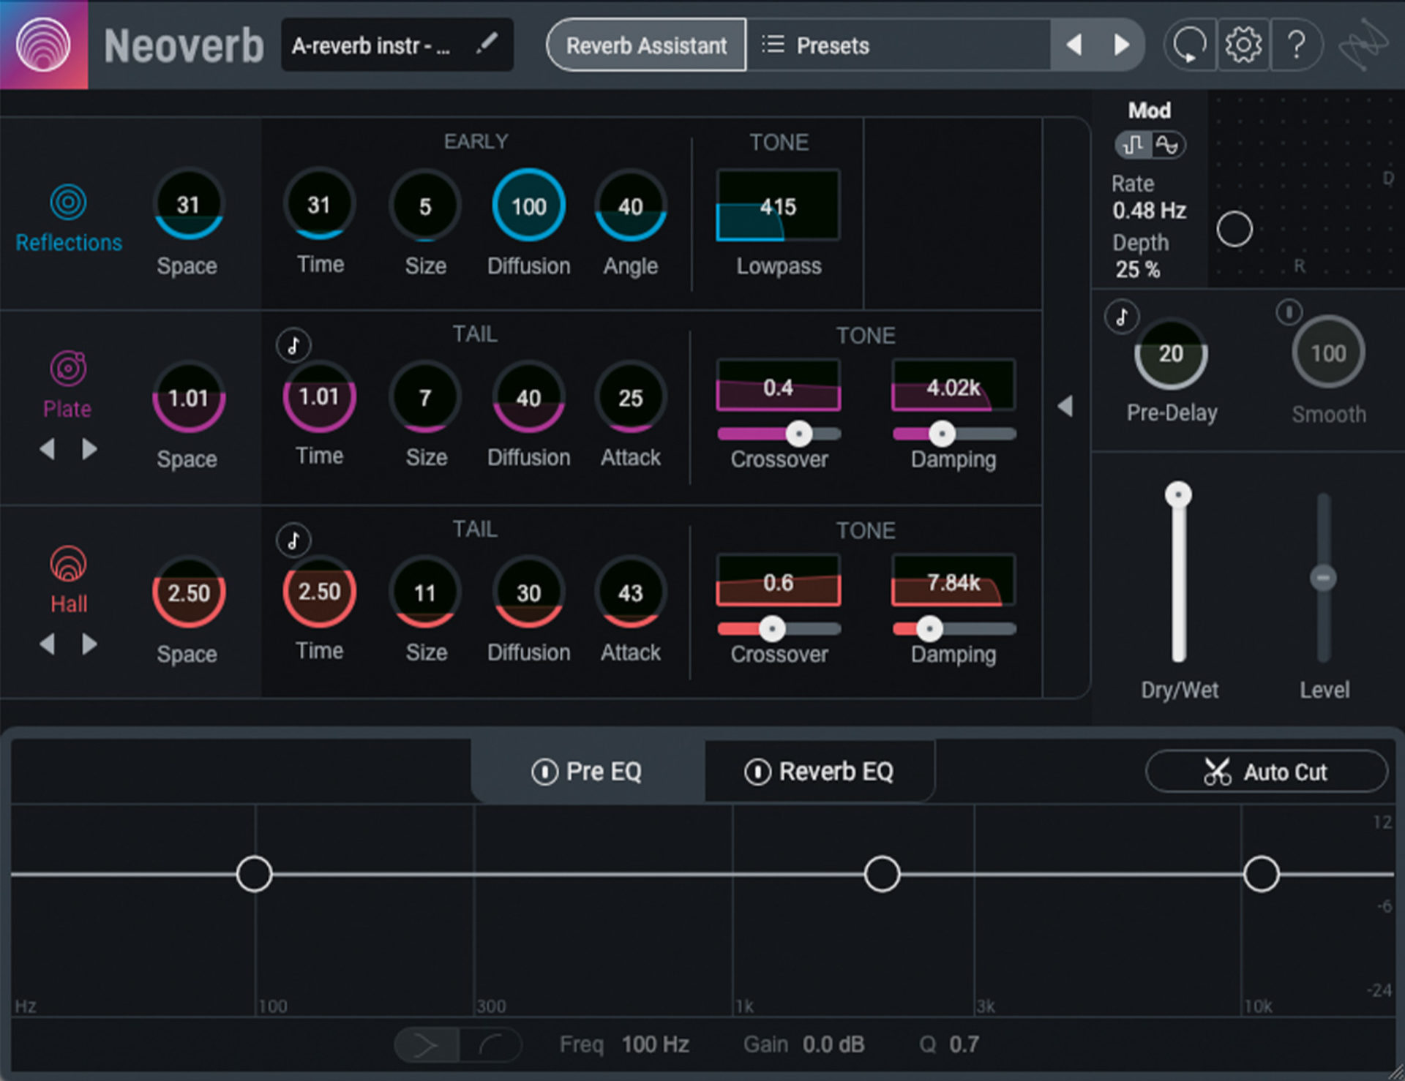Select the Reflections engine icon
This screenshot has height=1081, width=1405.
67,203
